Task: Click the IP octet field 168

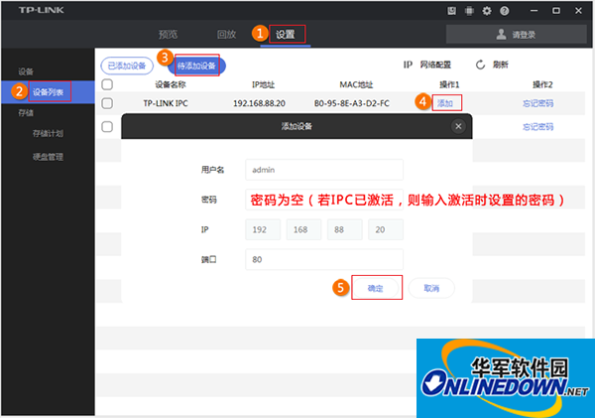Action: click(x=304, y=229)
